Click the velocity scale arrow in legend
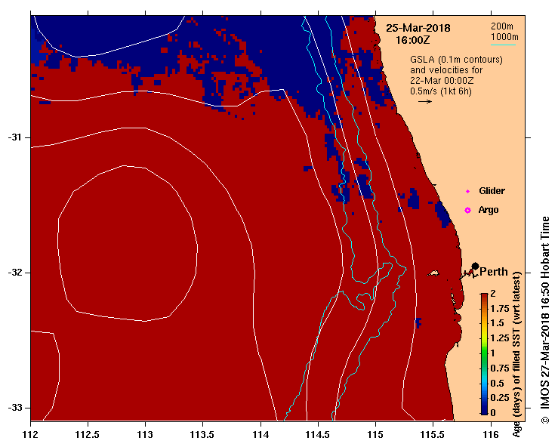Image resolution: width=558 pixels, height=447 pixels. [x=425, y=101]
